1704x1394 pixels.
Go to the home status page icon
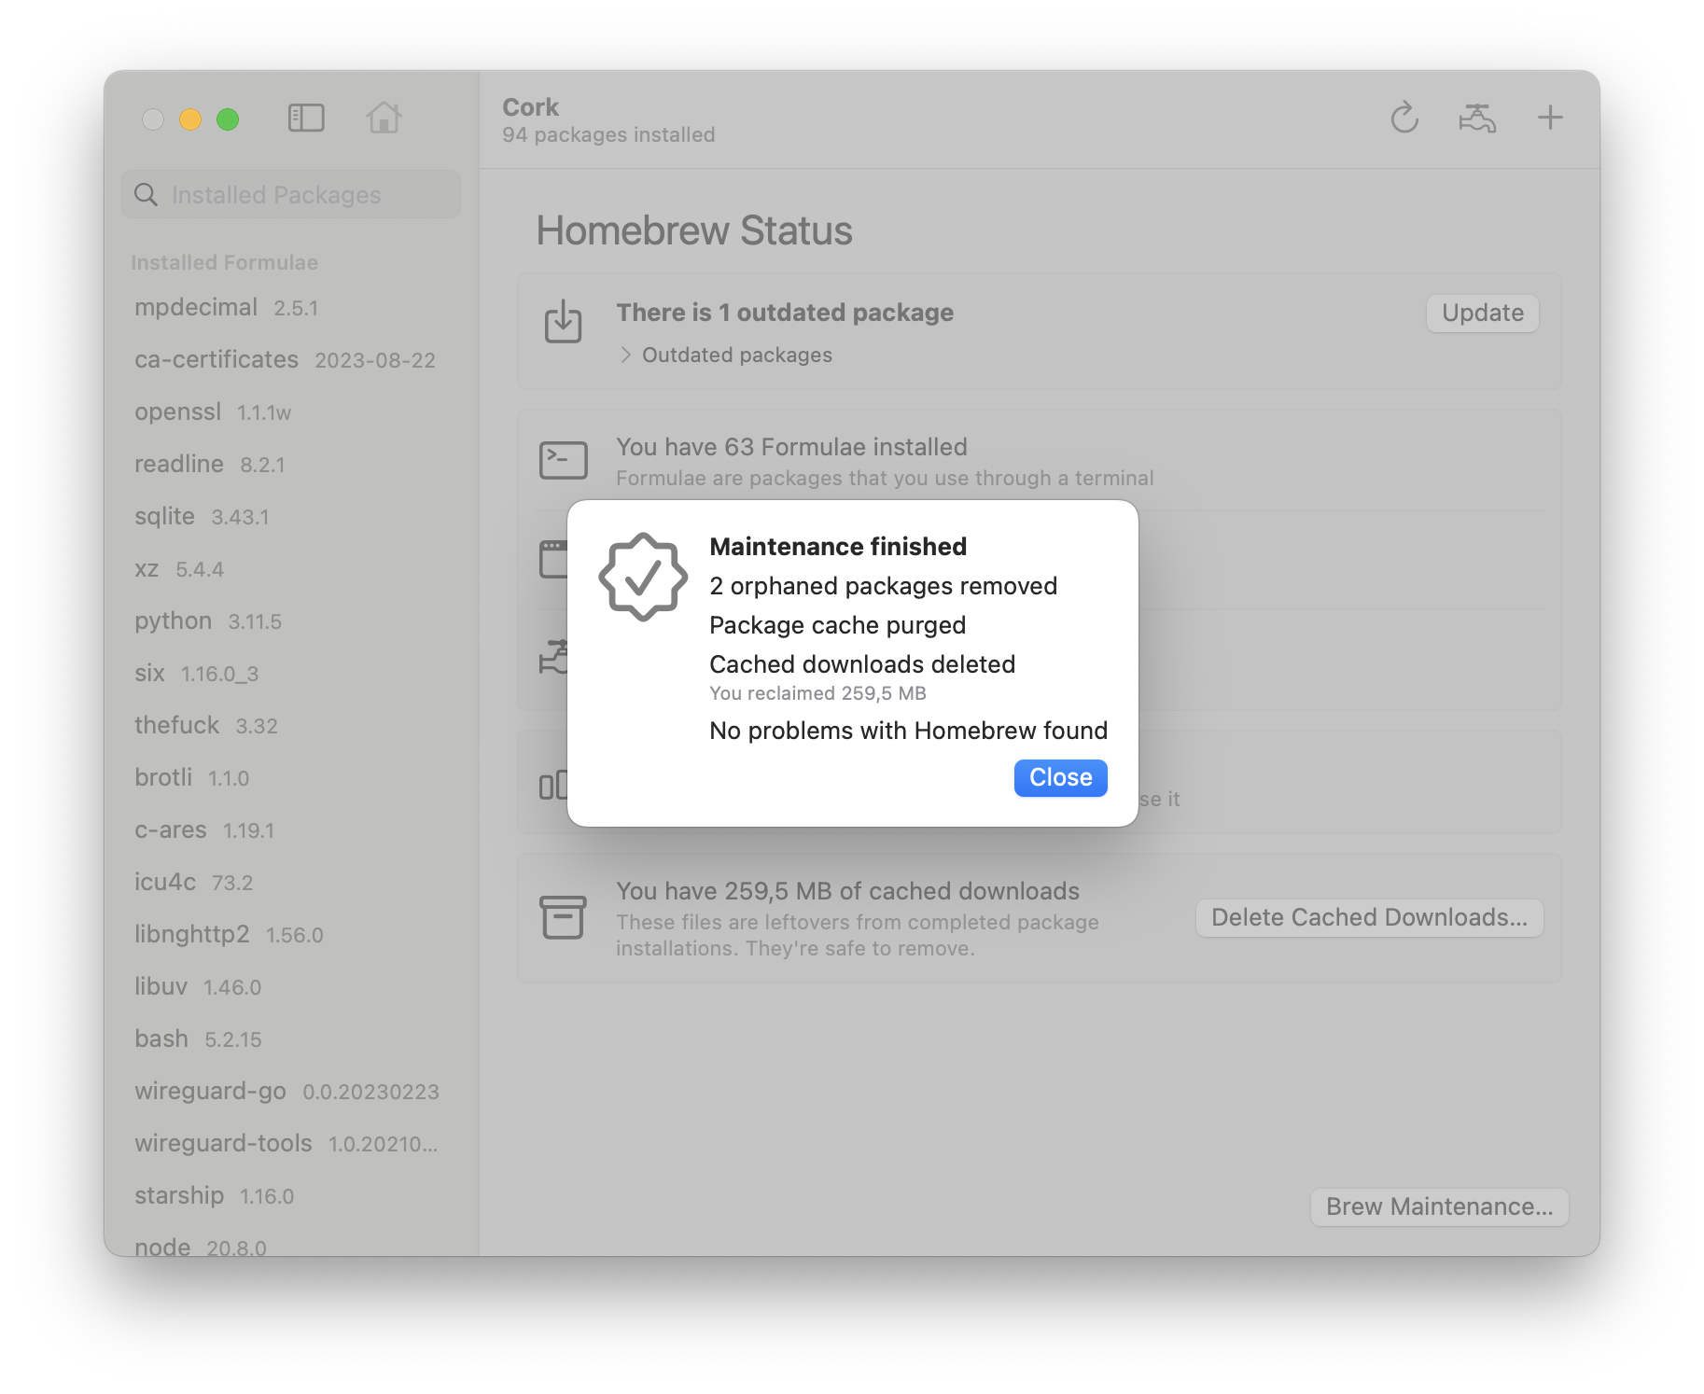[384, 118]
